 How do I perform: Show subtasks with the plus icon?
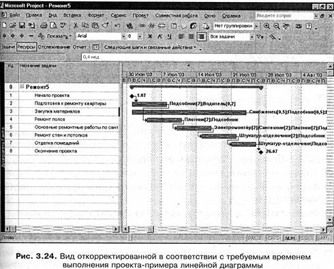(22, 36)
